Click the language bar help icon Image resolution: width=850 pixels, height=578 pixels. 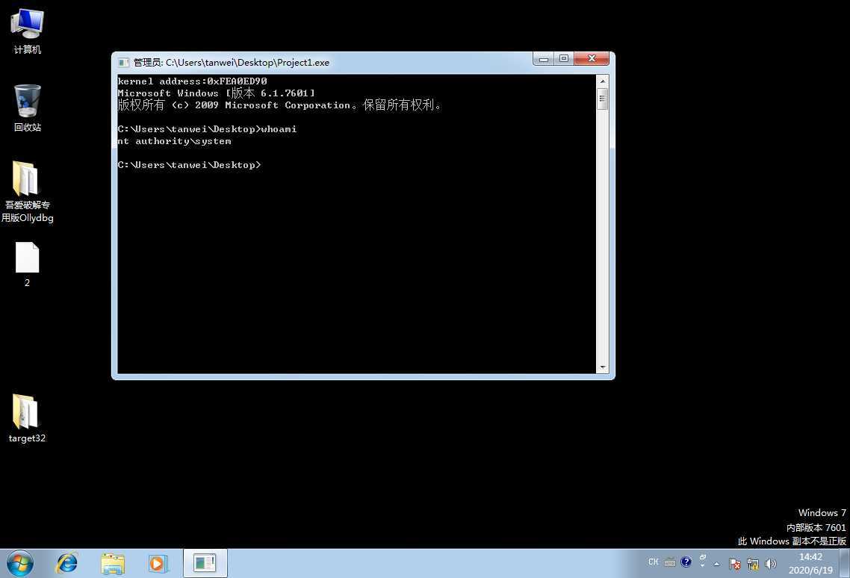[x=686, y=562]
